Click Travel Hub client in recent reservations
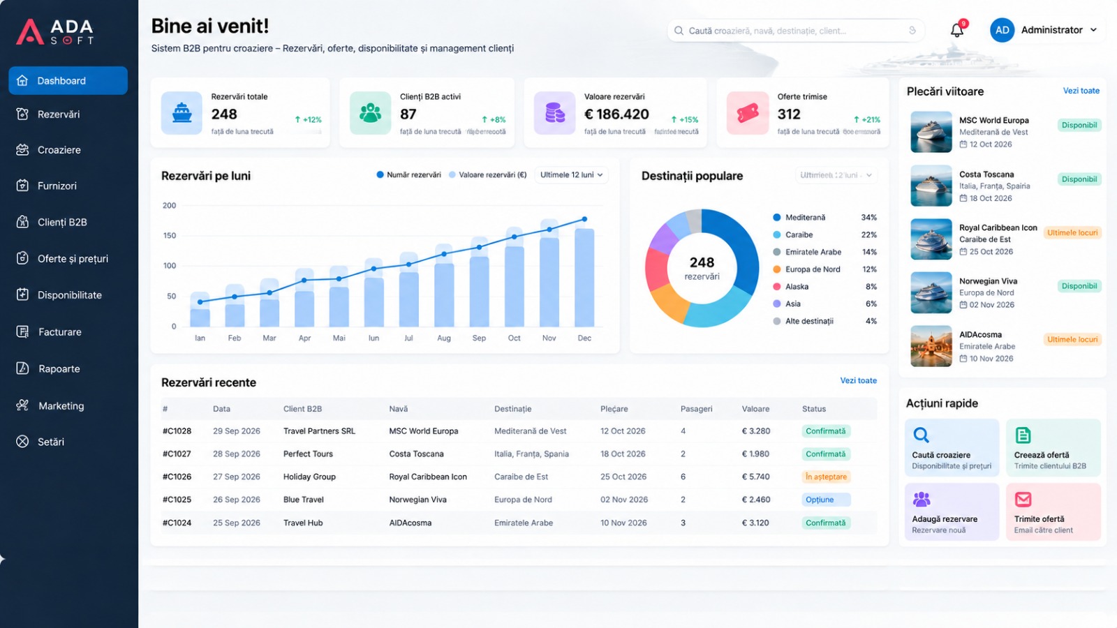This screenshot has height=628, width=1117. [303, 523]
